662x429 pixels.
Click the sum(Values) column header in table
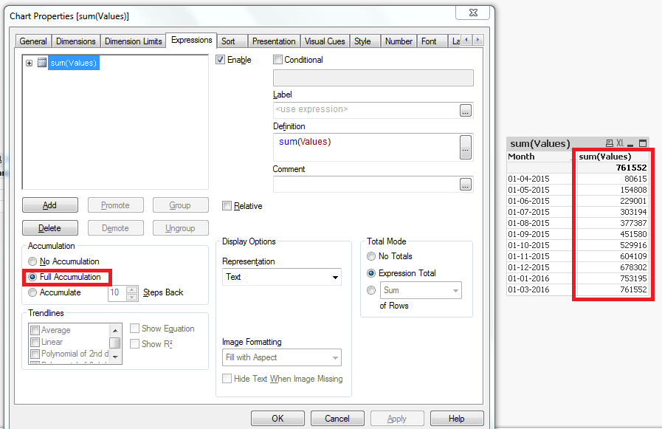point(612,157)
